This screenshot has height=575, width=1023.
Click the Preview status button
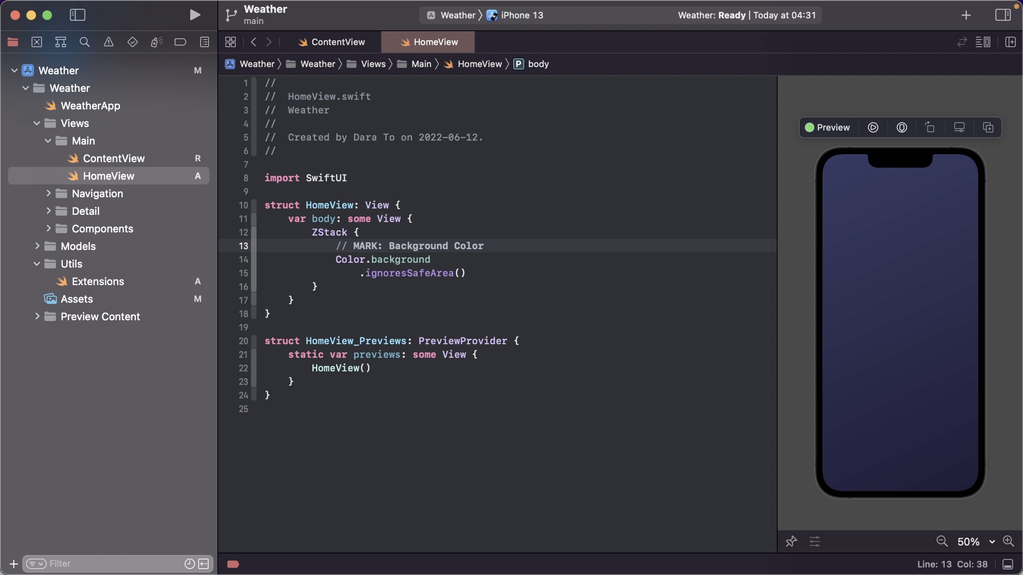coord(827,127)
